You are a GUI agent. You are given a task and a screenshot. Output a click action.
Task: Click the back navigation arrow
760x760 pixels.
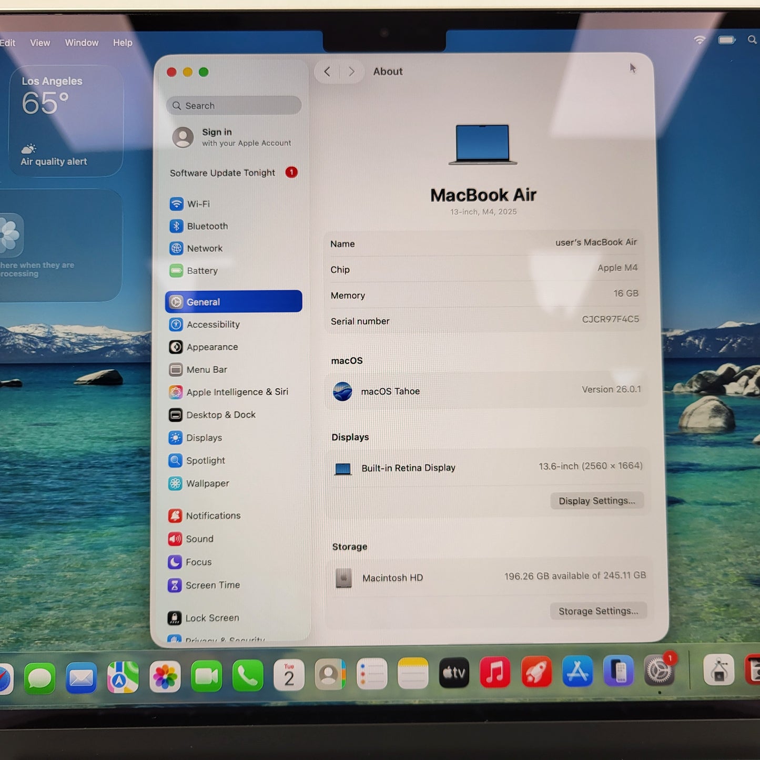[327, 72]
